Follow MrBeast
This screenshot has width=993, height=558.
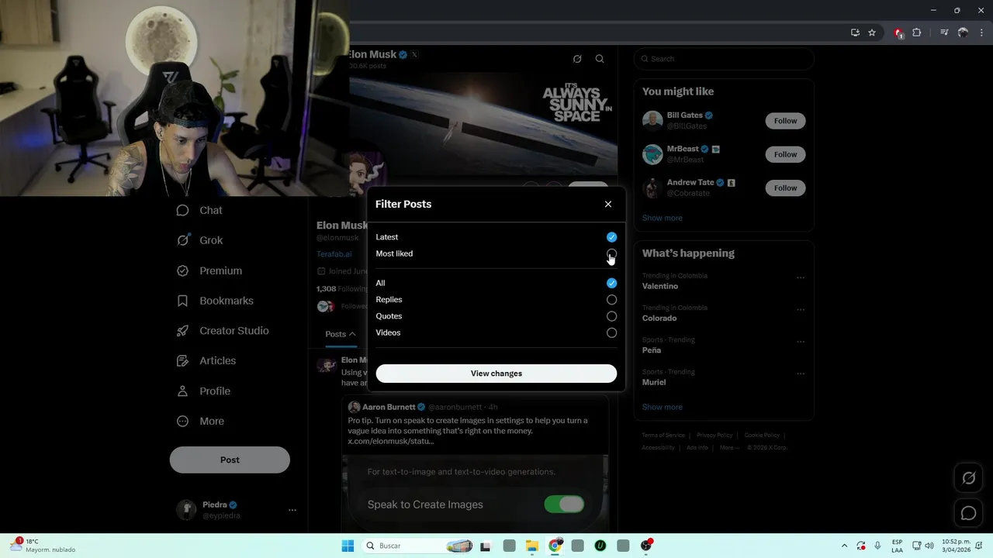[x=785, y=154]
